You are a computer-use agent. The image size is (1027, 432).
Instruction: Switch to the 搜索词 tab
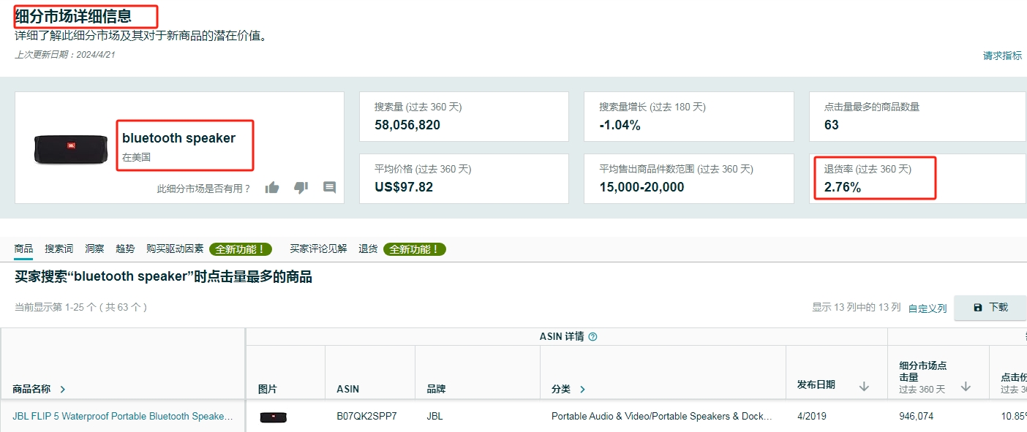coord(59,249)
